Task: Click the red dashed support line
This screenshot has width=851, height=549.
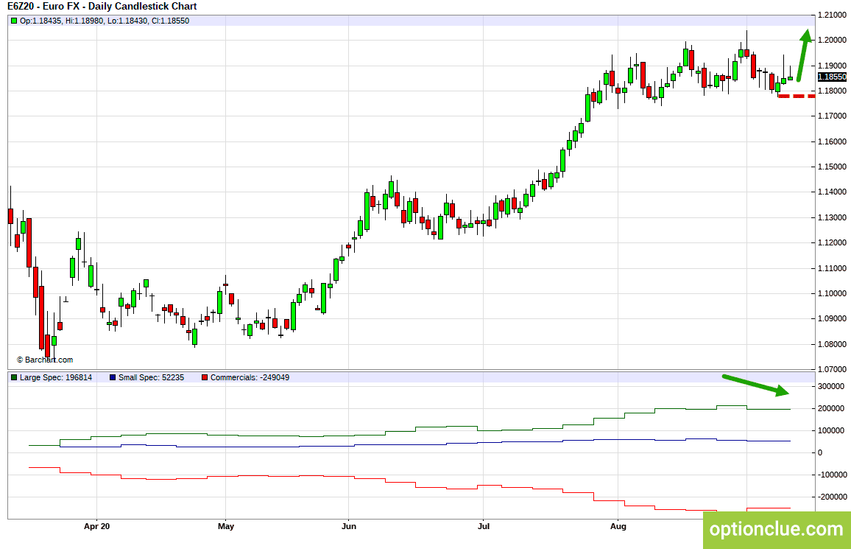Action: [797, 96]
